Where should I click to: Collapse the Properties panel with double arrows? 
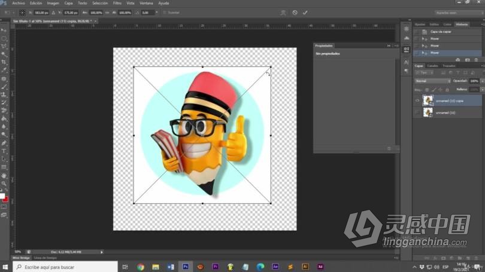tap(389, 45)
